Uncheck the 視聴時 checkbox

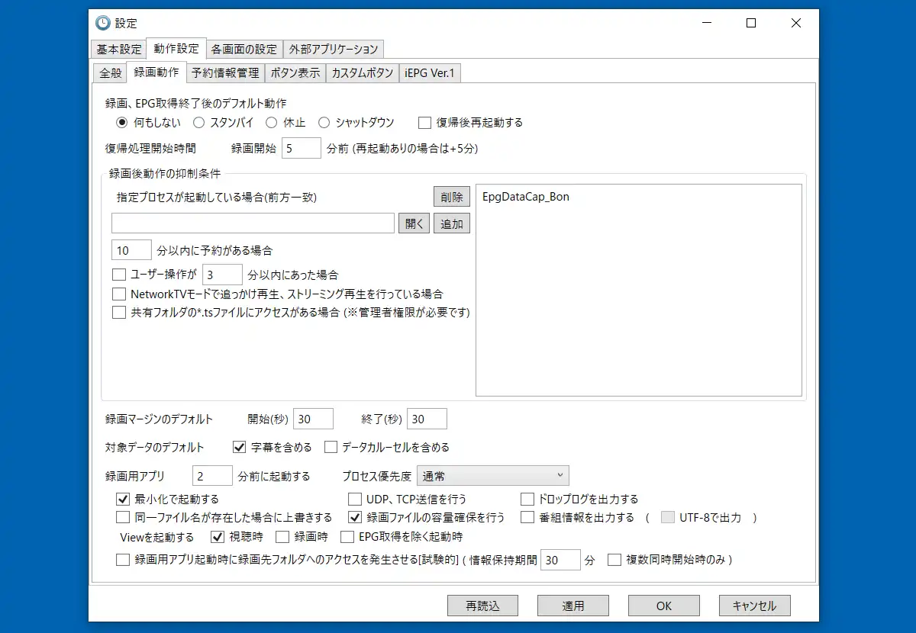tap(216, 537)
